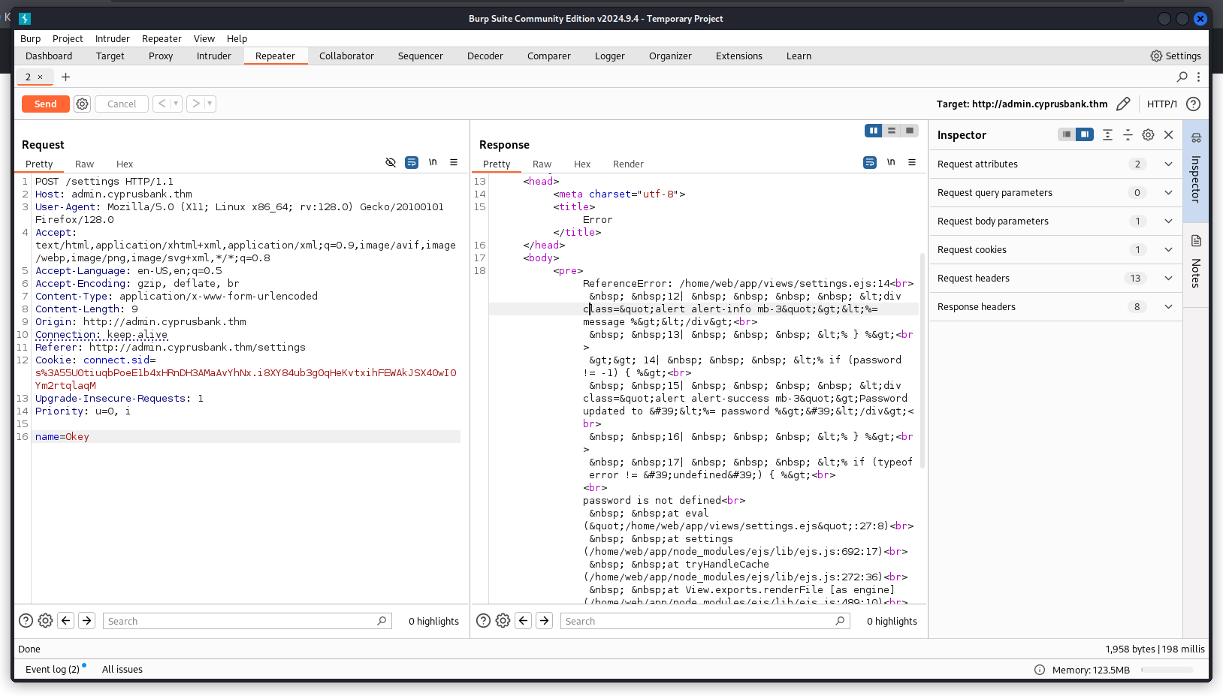Open Response viewer hamburger menu
Screen dimensions: 1223x699
point(912,162)
